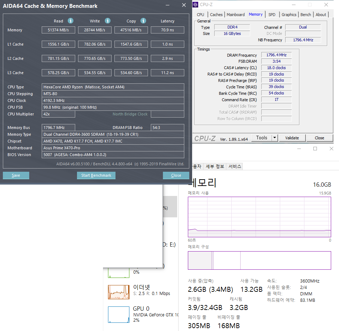Open the SPD tab in CPU-Z
Image resolution: width=339 pixels, height=331 pixels.
(x=272, y=15)
